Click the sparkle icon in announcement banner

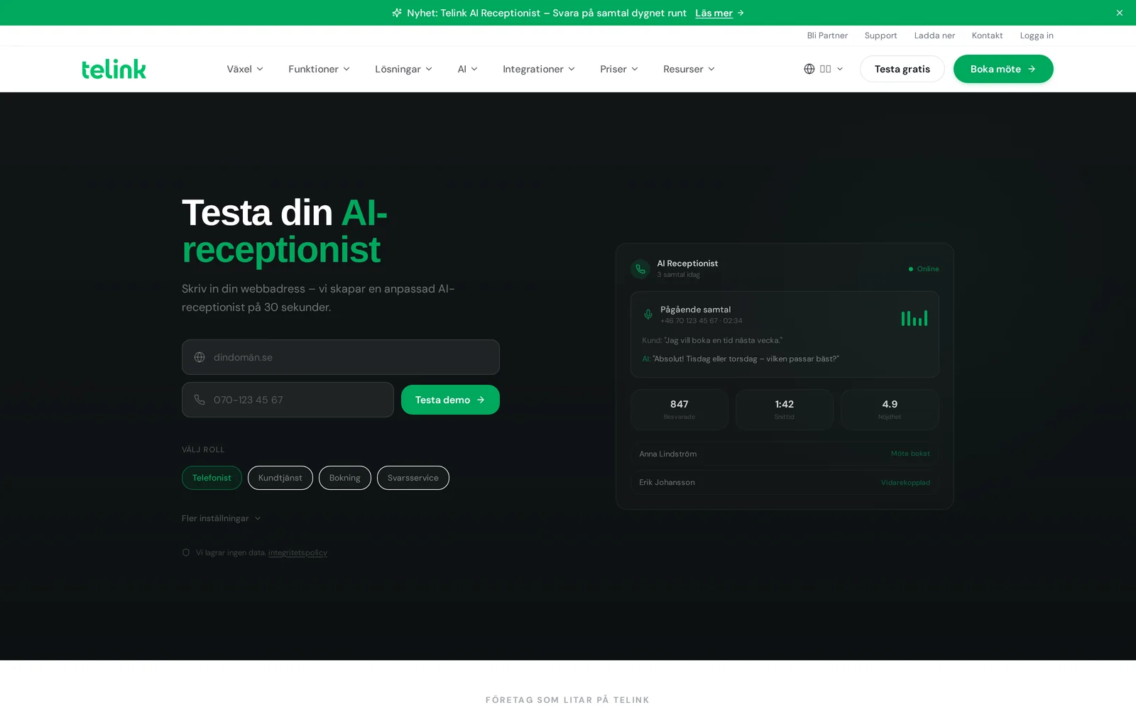click(397, 13)
